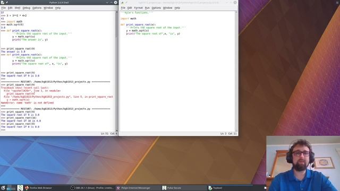Click the print statement line in editor
340x191 pixels.
point(153,34)
